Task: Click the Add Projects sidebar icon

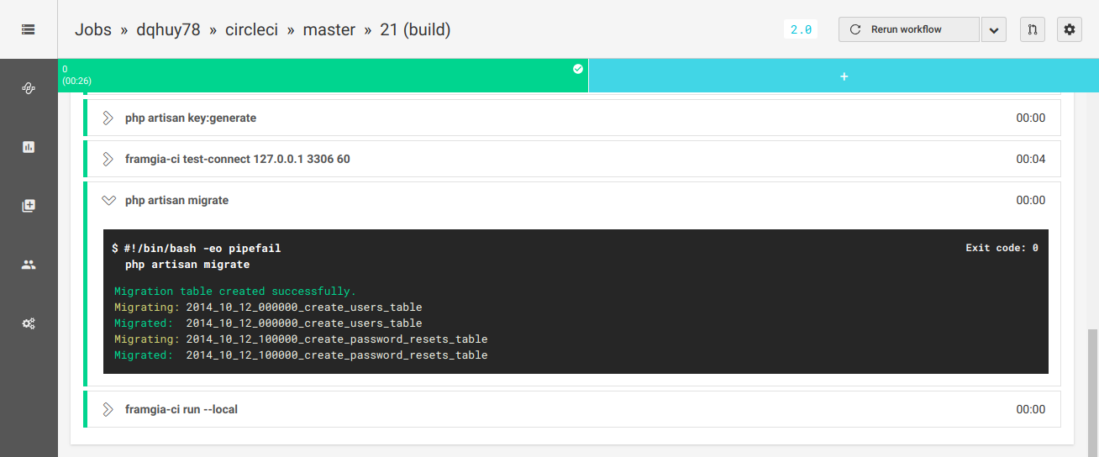Action: (29, 206)
